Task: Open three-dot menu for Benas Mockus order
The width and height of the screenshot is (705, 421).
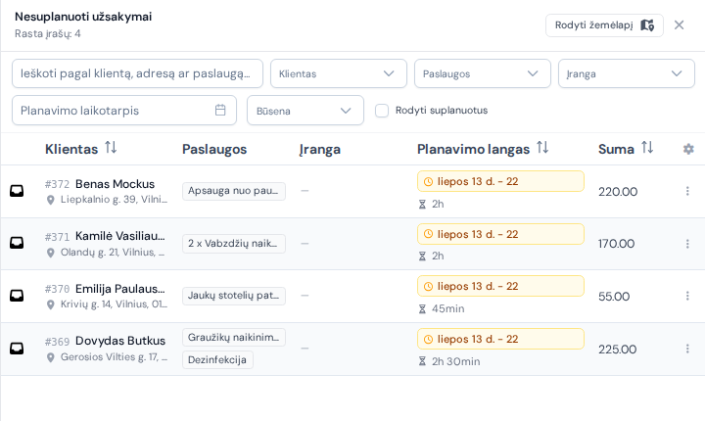Action: tap(687, 191)
